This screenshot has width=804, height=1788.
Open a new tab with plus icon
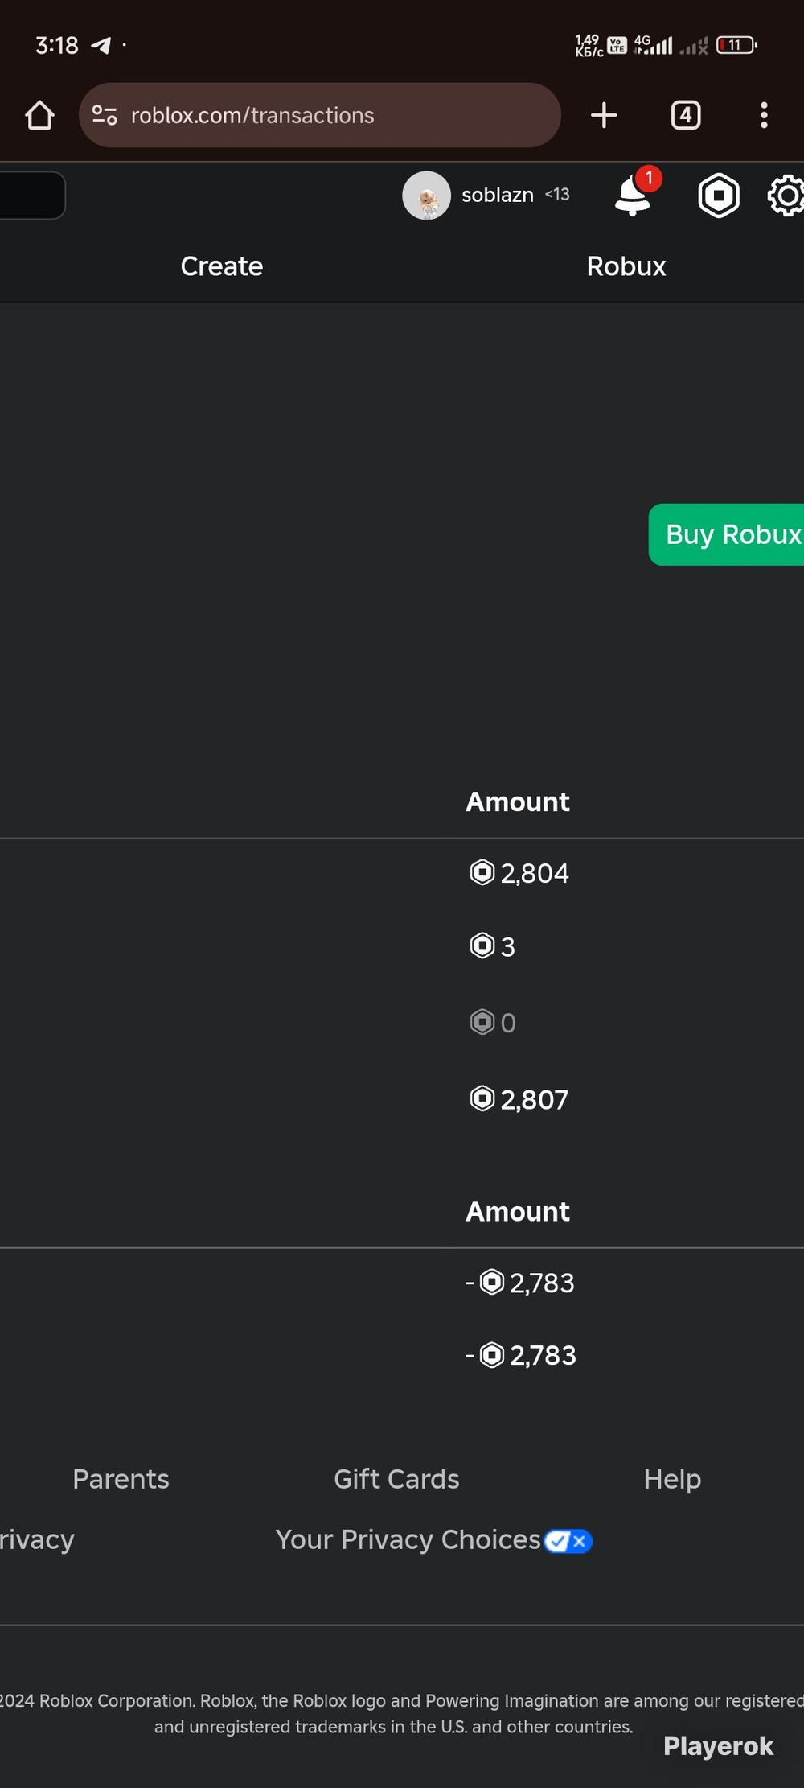coord(604,115)
